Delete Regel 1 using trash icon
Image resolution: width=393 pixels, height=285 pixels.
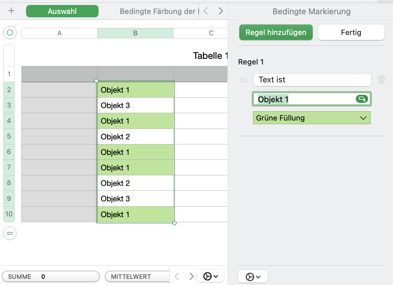point(382,80)
